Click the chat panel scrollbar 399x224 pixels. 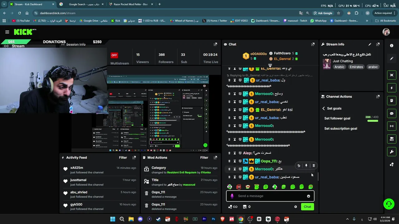tap(318, 177)
